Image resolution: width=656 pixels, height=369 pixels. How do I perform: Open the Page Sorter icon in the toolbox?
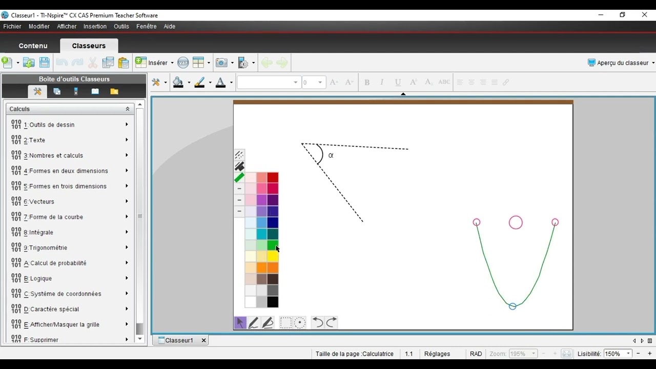[57, 91]
